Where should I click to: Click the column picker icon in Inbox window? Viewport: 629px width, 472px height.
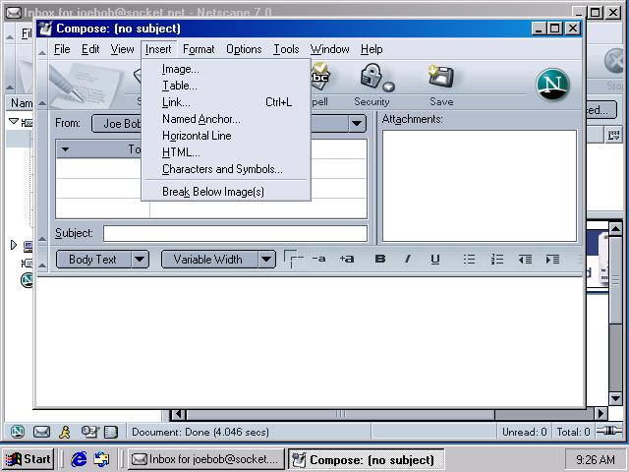[613, 136]
